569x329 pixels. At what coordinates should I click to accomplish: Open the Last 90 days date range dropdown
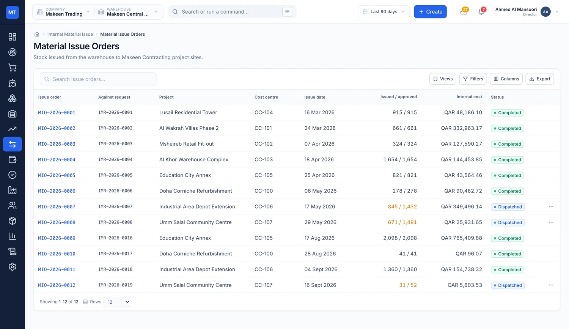[384, 12]
